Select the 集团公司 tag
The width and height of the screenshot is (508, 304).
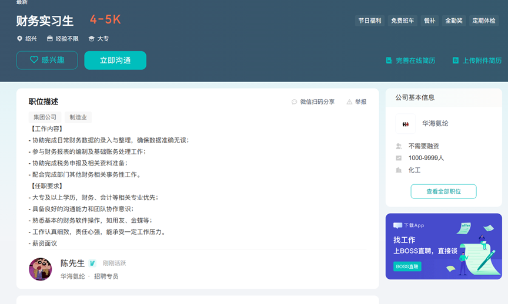click(45, 117)
